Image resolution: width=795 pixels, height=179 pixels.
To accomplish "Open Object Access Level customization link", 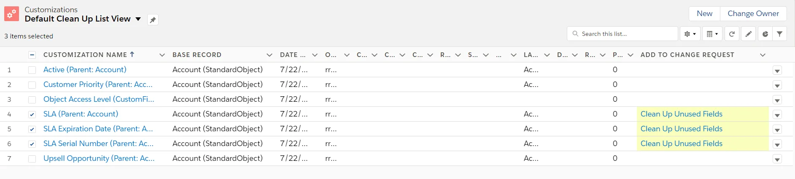I will click(x=99, y=99).
